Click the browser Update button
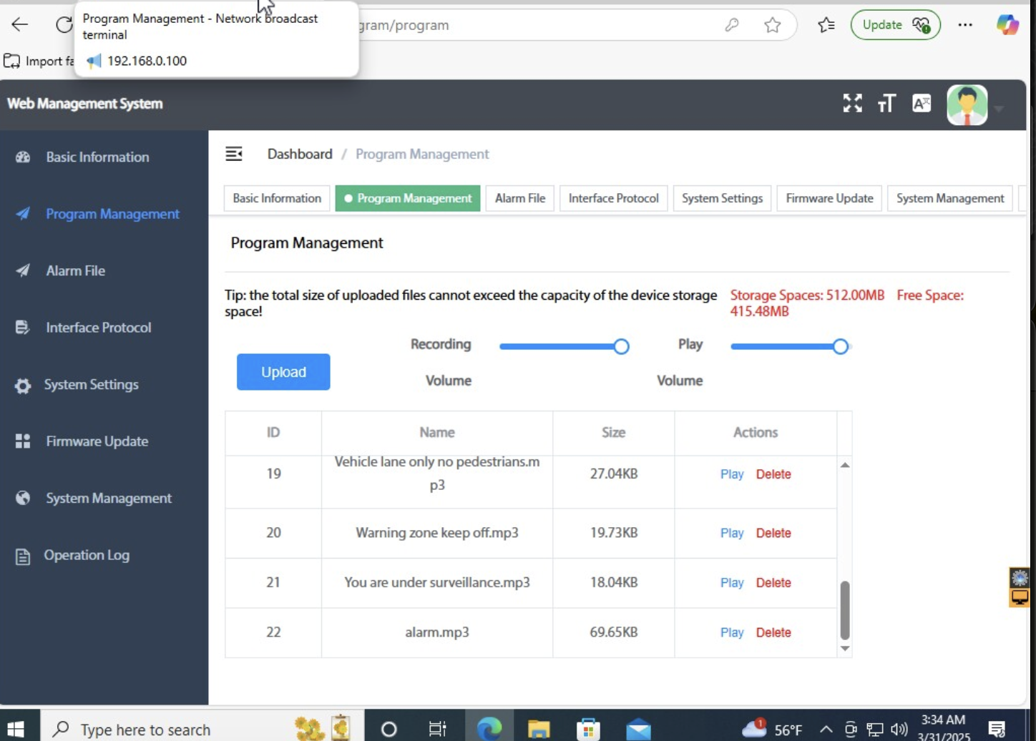 point(895,25)
